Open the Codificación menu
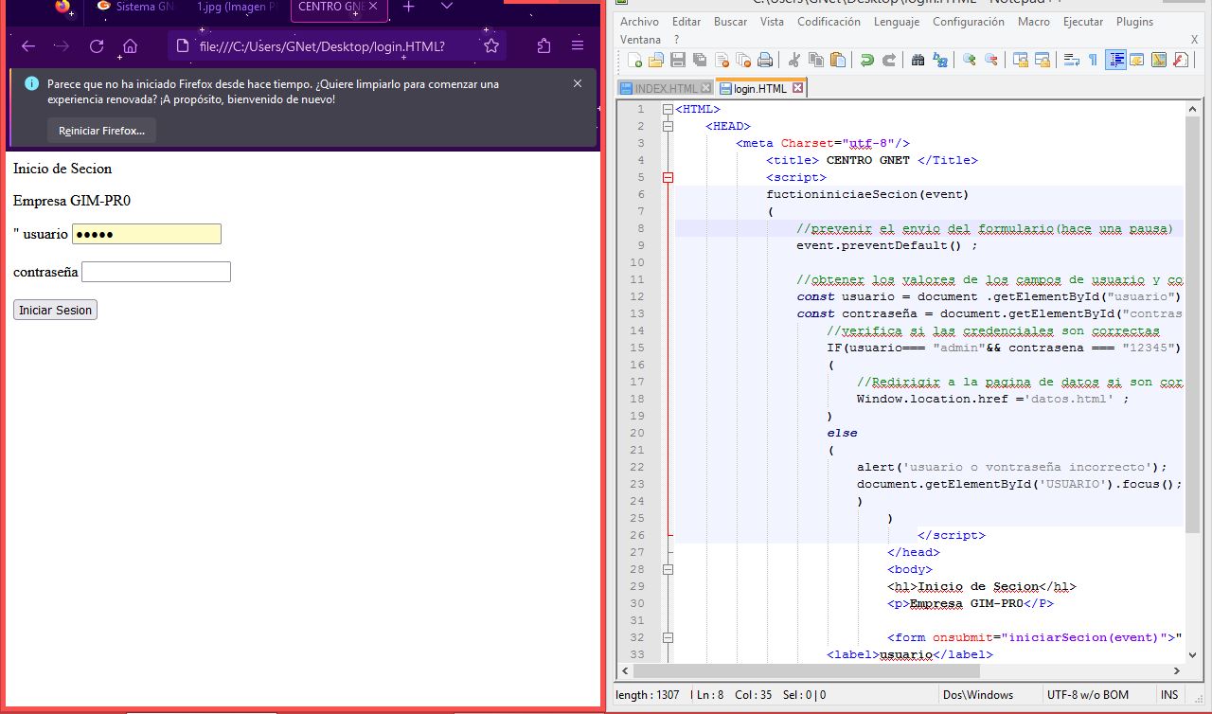Viewport: 1212px width, 714px height. (829, 22)
